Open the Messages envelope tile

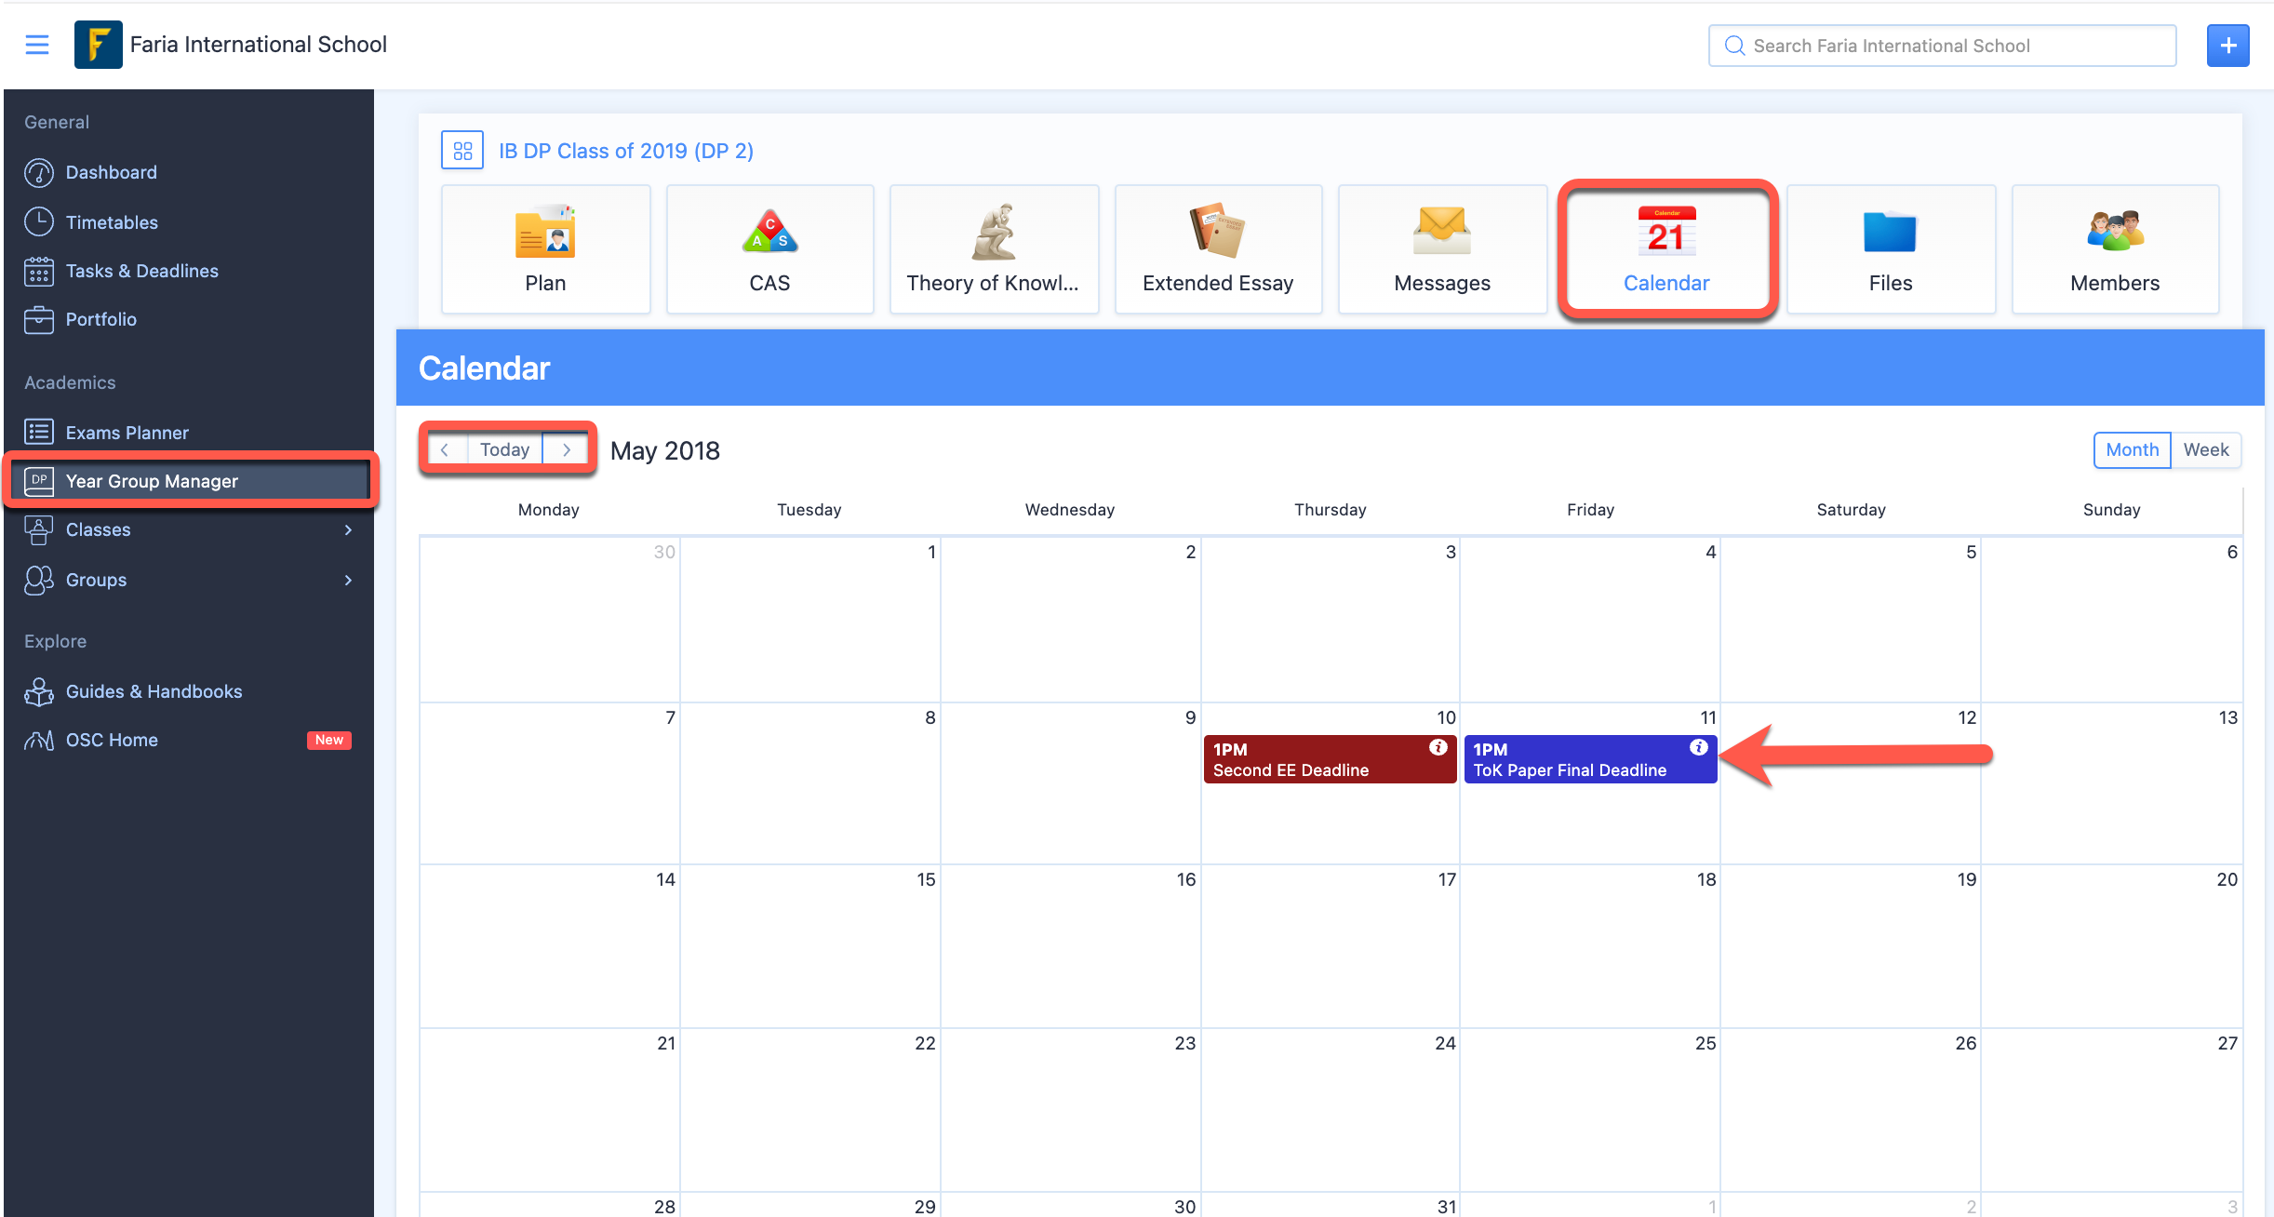[1442, 249]
